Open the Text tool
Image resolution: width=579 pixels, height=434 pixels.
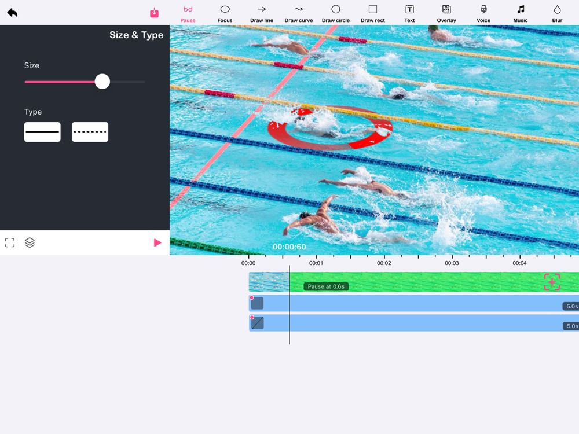tap(409, 14)
